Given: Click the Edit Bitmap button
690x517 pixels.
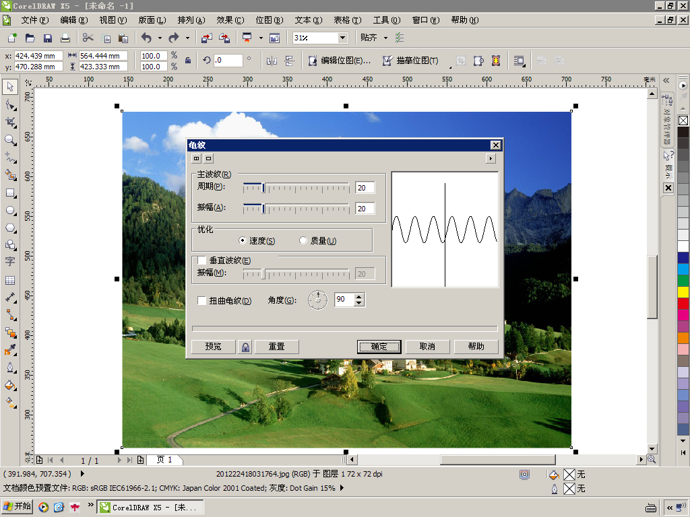Looking at the screenshot, I should [340, 61].
